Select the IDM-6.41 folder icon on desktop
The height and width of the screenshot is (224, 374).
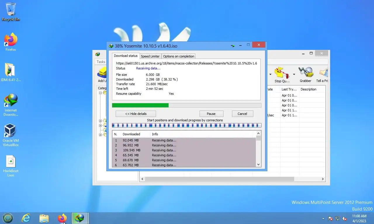(11, 72)
